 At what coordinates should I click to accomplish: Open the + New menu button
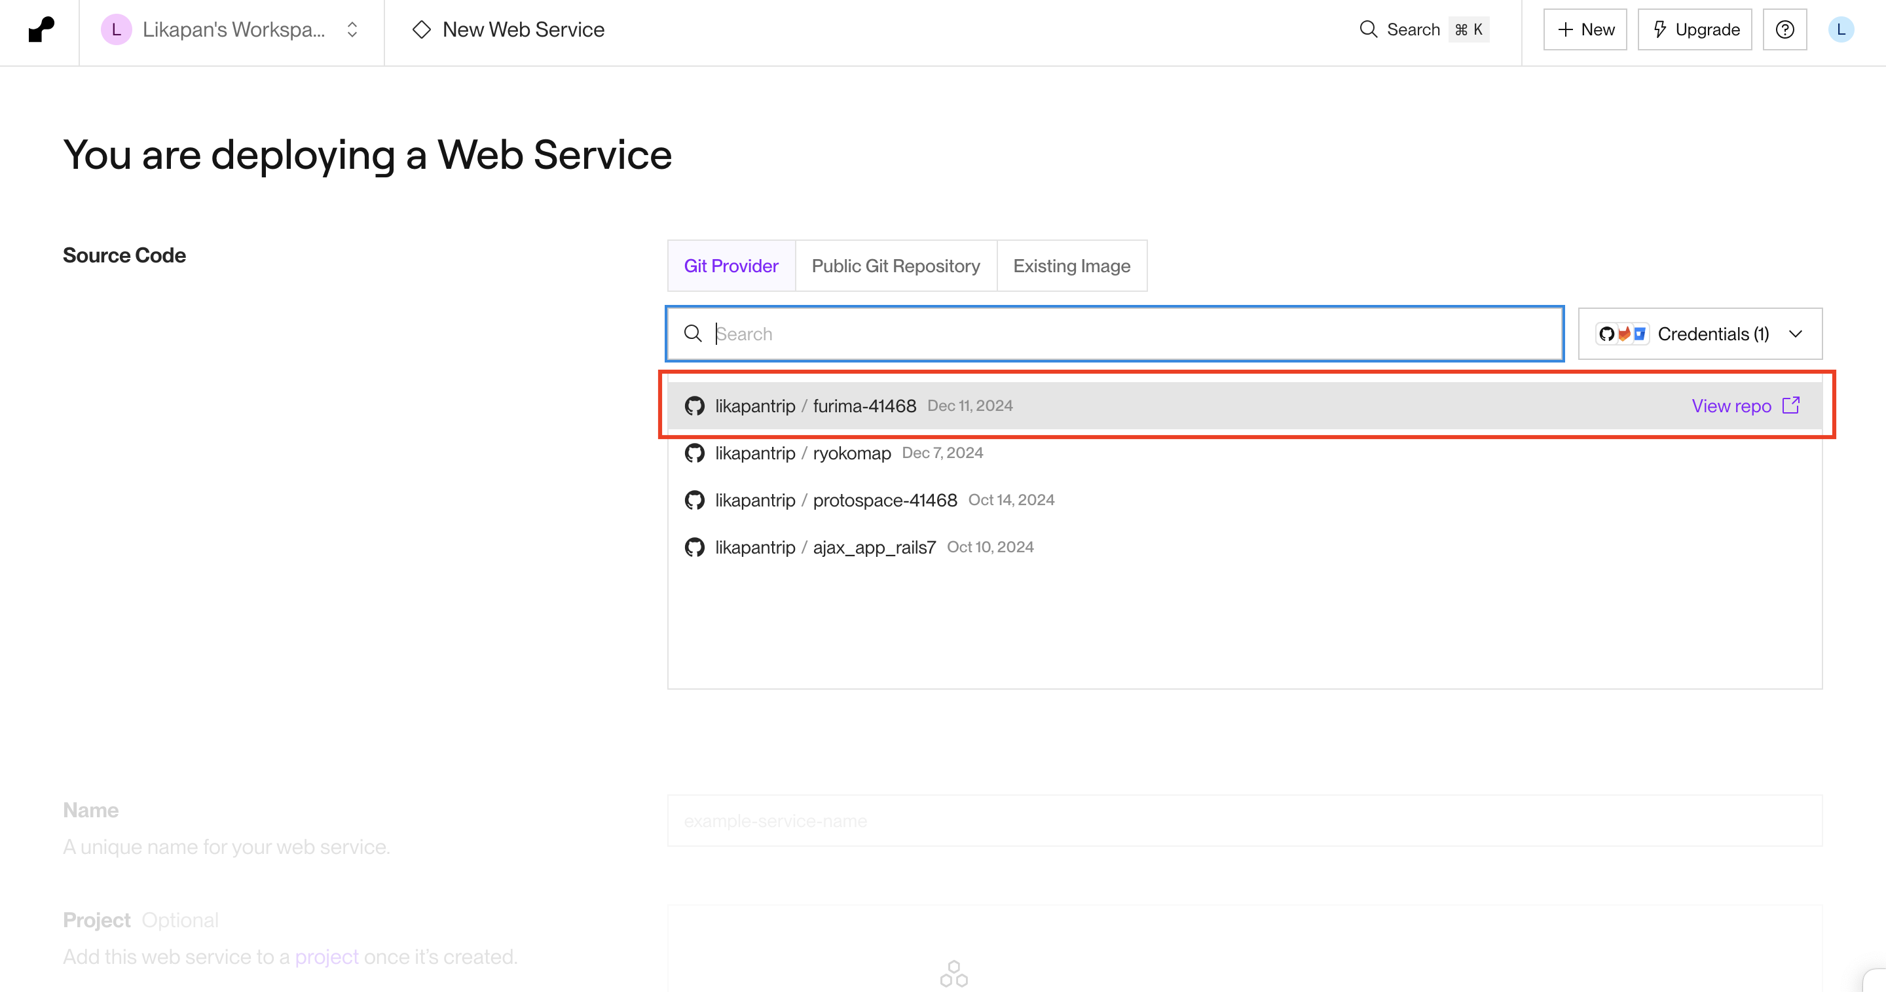point(1584,29)
